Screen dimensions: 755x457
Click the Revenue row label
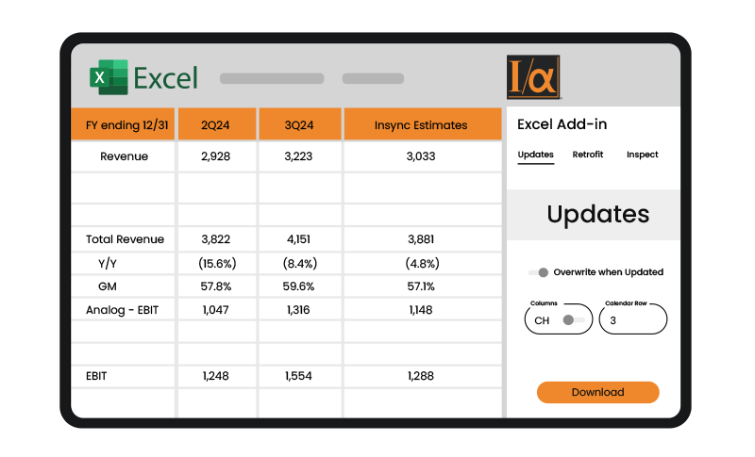point(125,156)
